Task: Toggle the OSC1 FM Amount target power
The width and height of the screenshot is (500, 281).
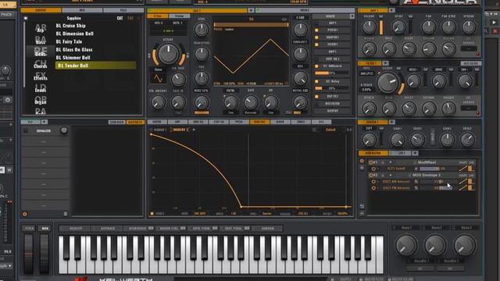Action: [373, 188]
